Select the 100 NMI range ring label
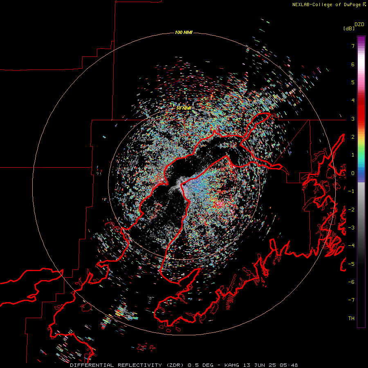The image size is (368, 368). [x=184, y=32]
